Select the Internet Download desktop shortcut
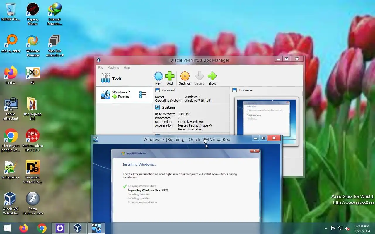The width and height of the screenshot is (375, 234). pos(55,14)
